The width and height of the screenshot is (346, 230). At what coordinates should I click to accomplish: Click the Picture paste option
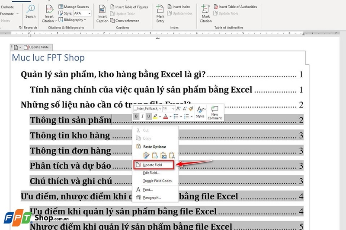pos(163,155)
